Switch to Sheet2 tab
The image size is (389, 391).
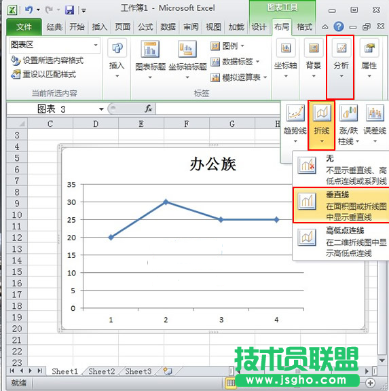pos(102,371)
